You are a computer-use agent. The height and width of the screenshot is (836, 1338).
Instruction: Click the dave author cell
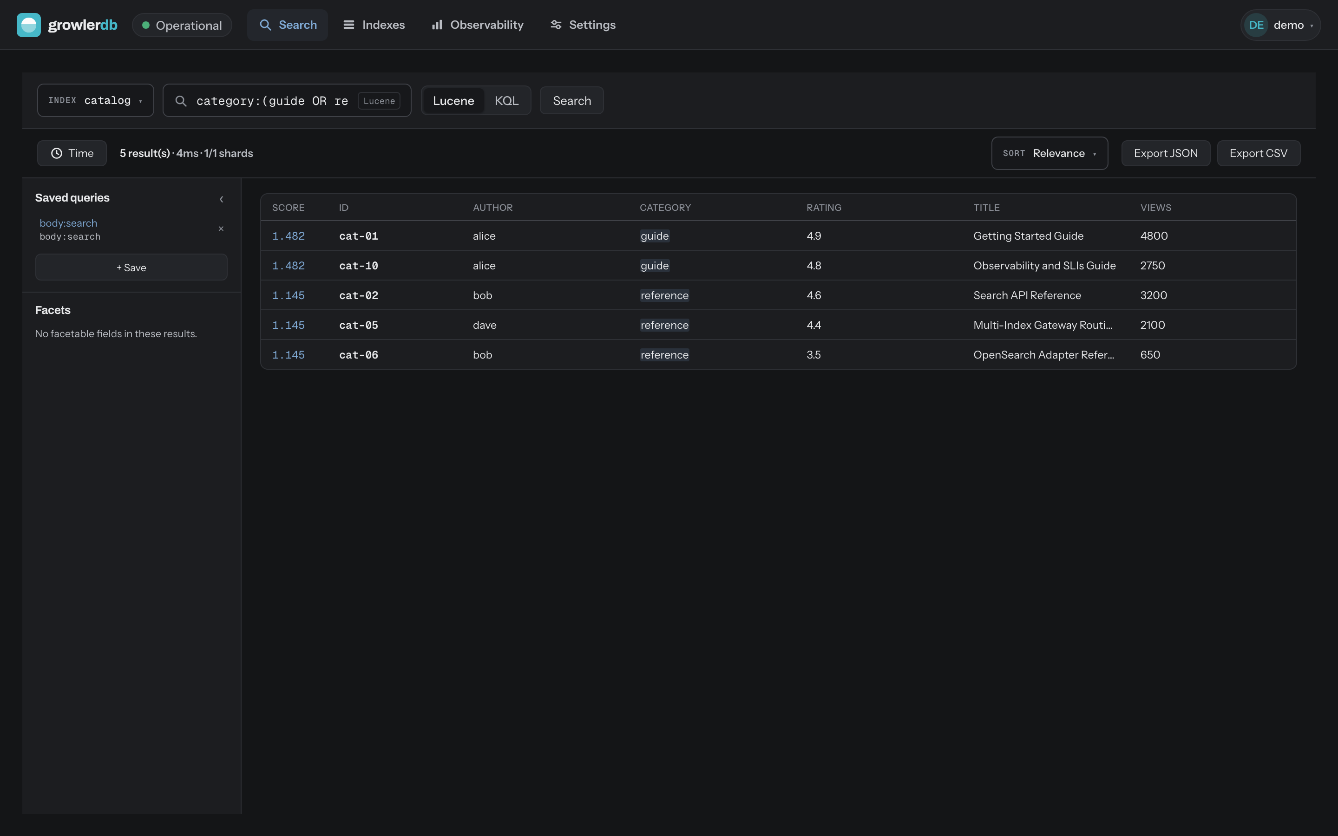(x=485, y=326)
